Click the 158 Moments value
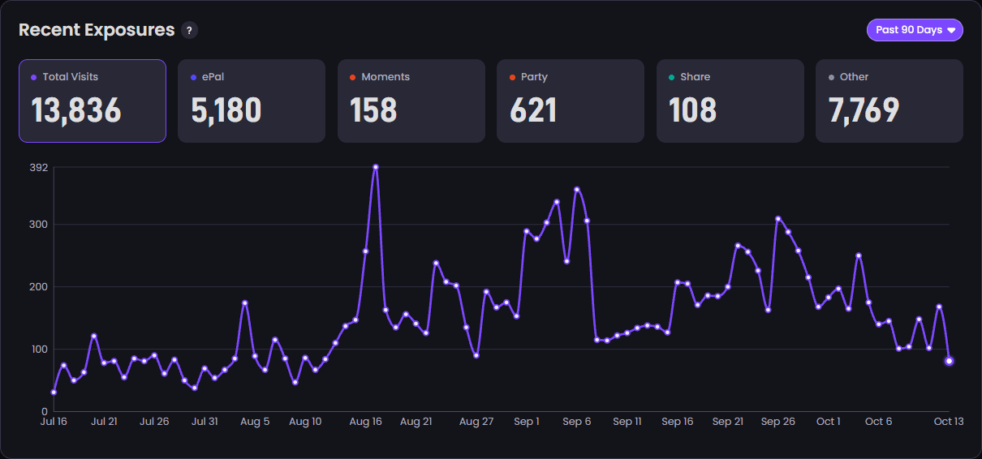 373,111
